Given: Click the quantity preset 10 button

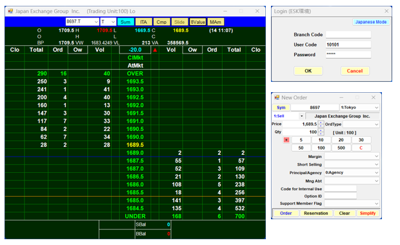Looking at the screenshot, I should click(321, 140).
